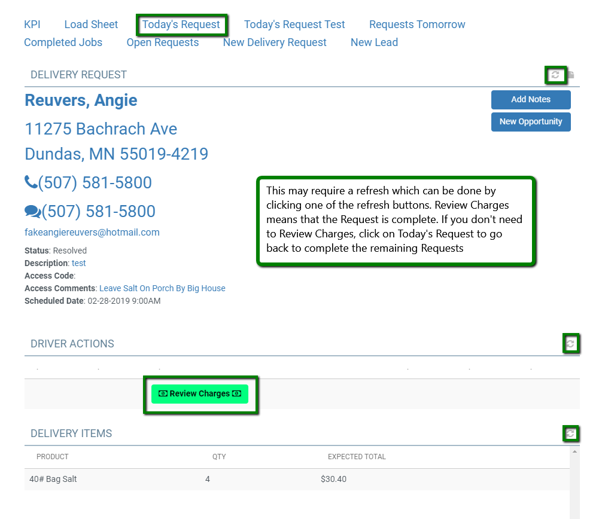Viewport: 602px width, 519px height.
Task: View the Open Requests tab
Action: pyautogui.click(x=163, y=42)
